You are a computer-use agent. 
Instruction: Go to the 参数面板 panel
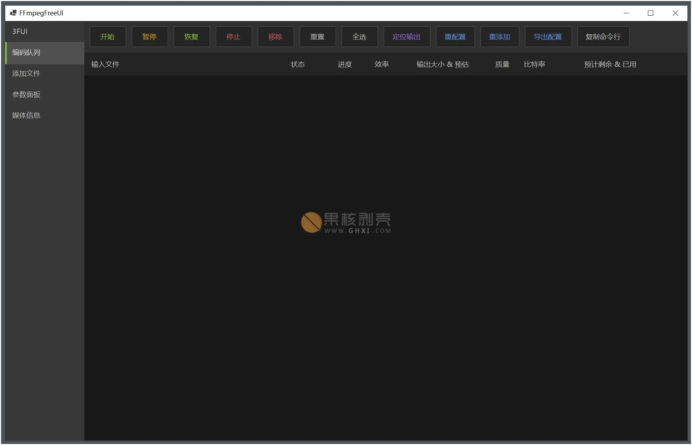coord(26,95)
